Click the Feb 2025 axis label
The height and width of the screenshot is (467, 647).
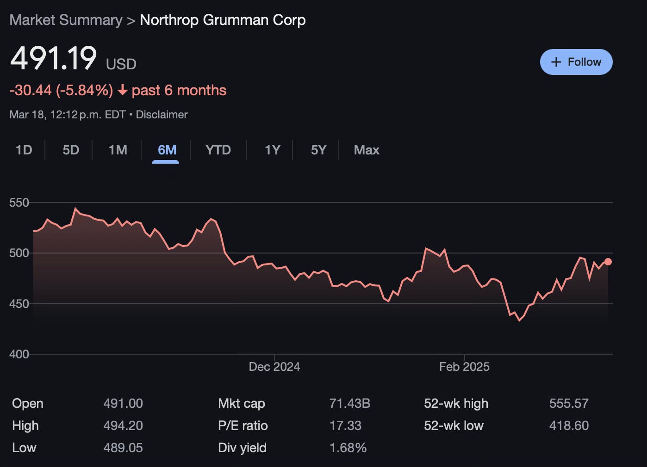point(464,367)
